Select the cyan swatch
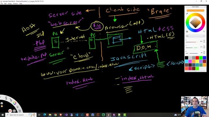Viewport: 209px width, 117px height. click(186, 61)
